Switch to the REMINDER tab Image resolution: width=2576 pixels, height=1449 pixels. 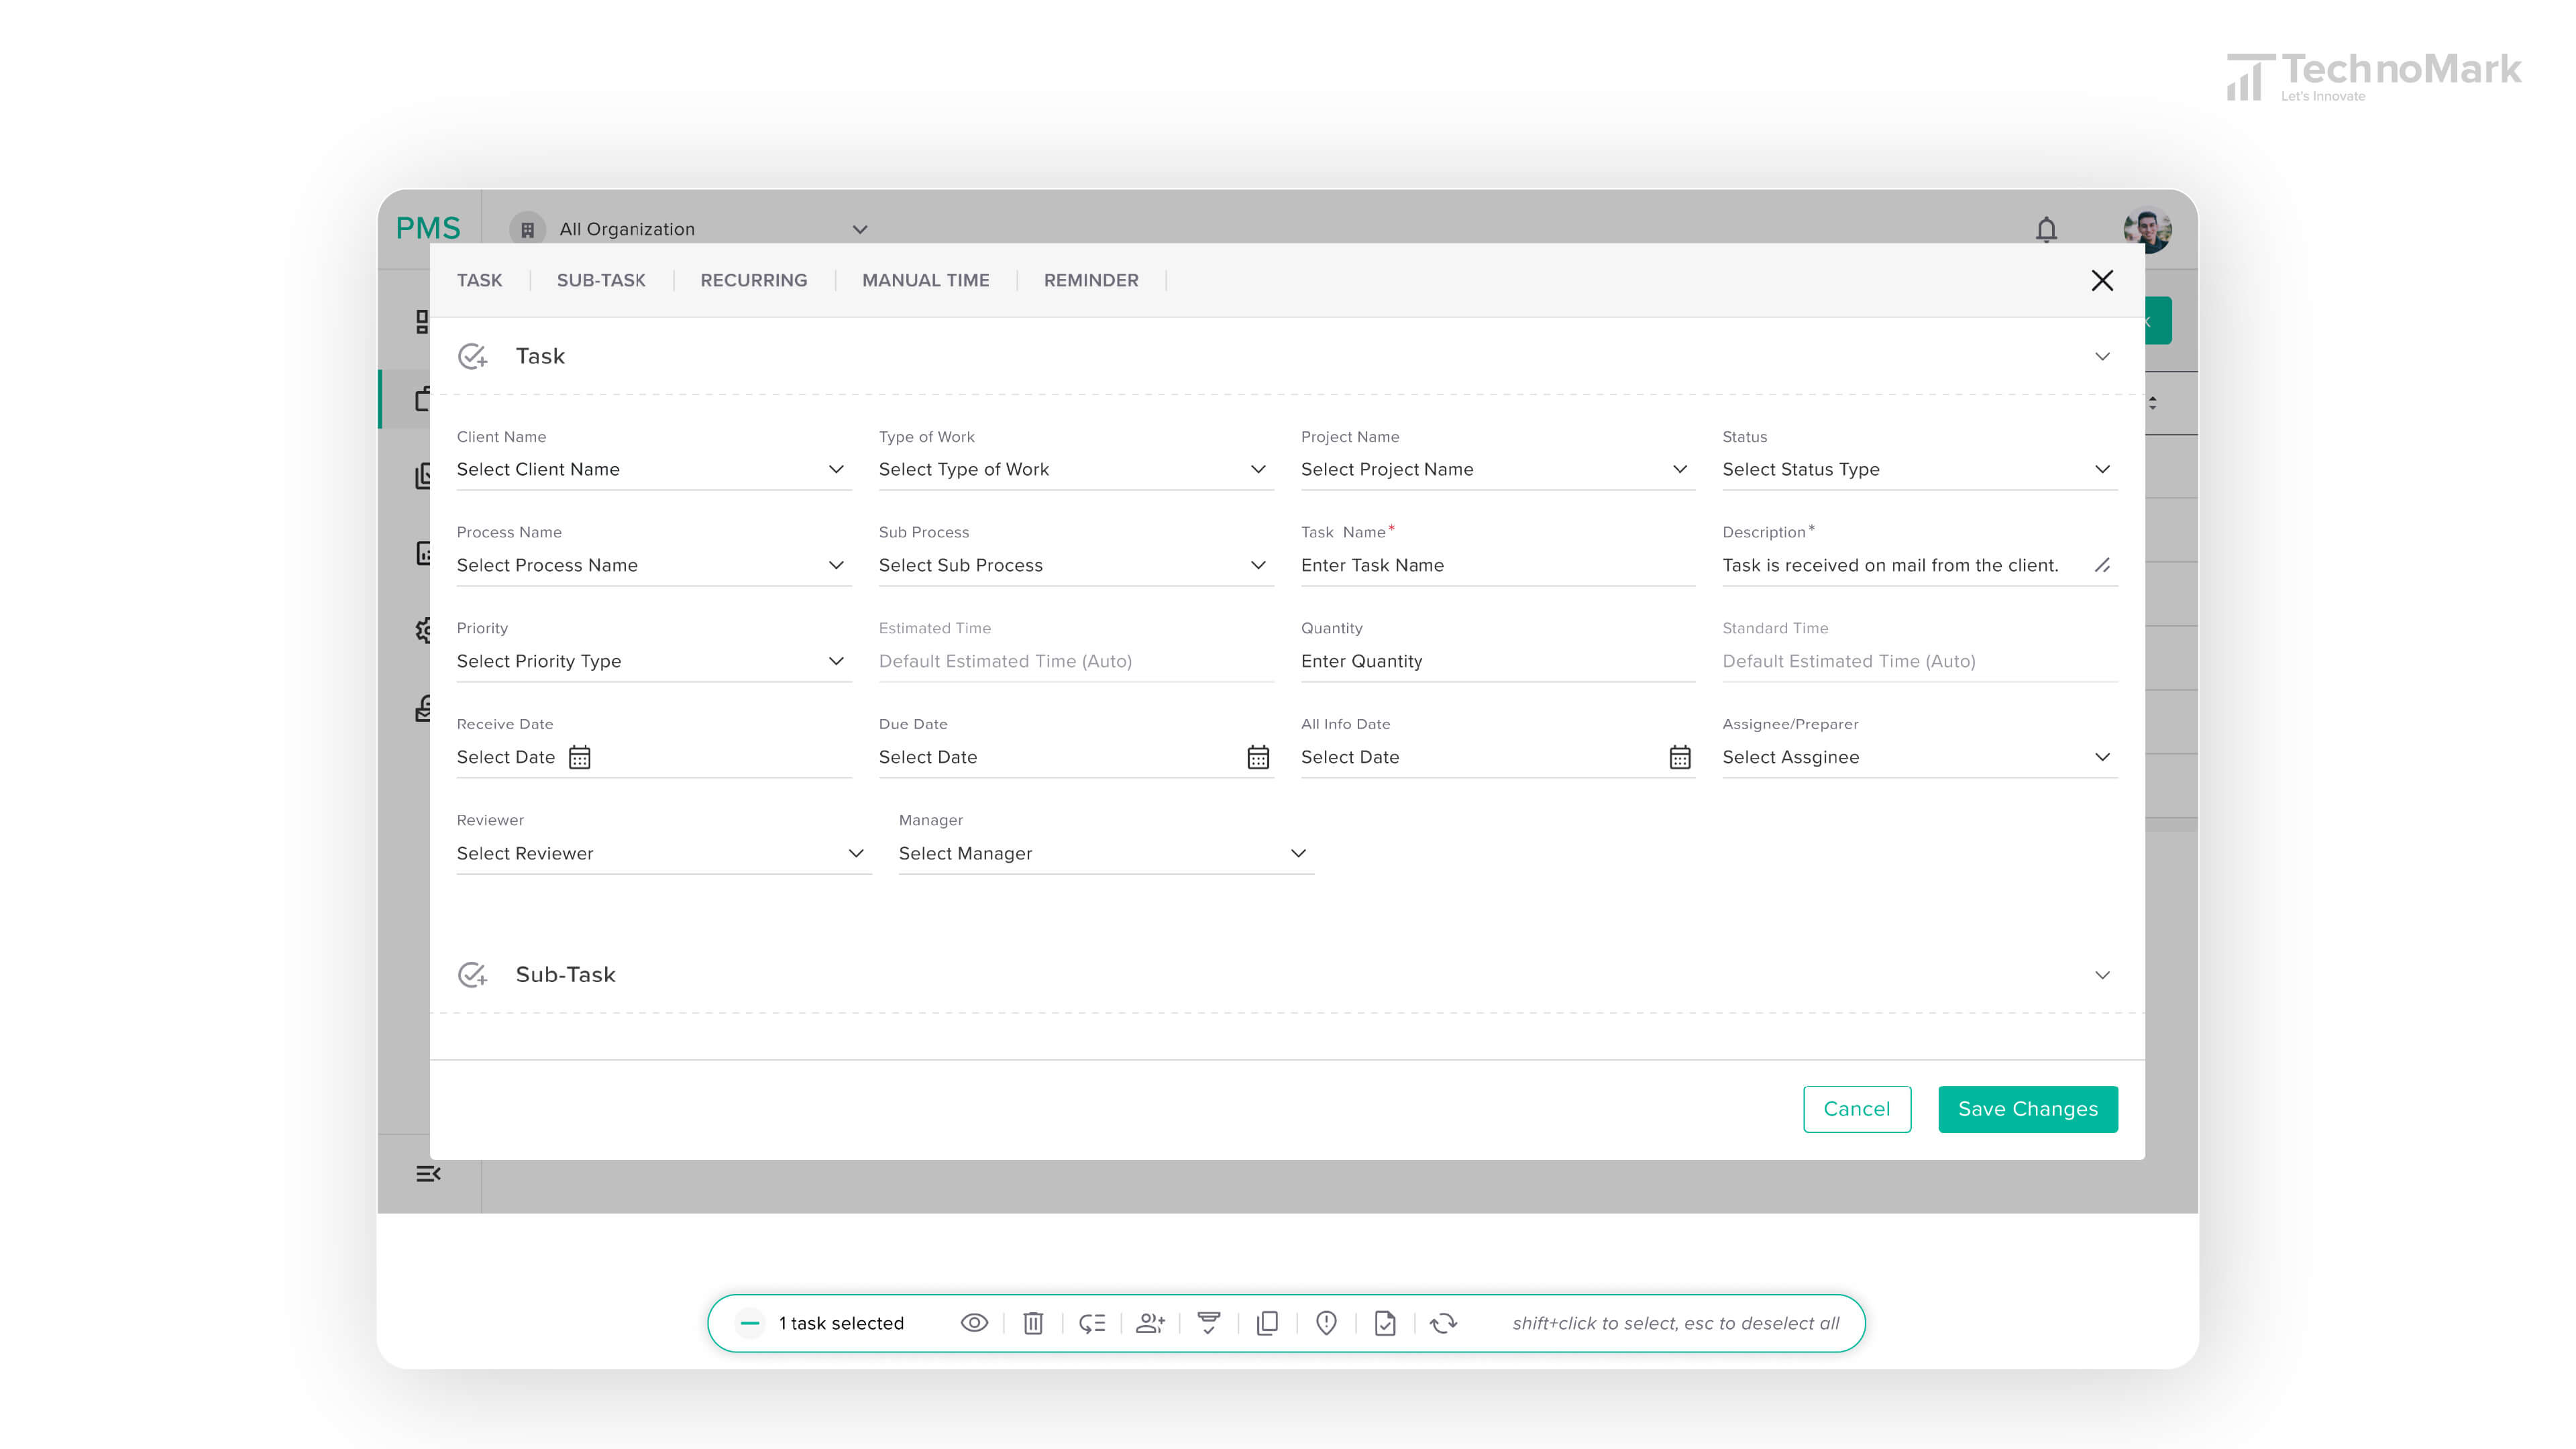(1091, 280)
